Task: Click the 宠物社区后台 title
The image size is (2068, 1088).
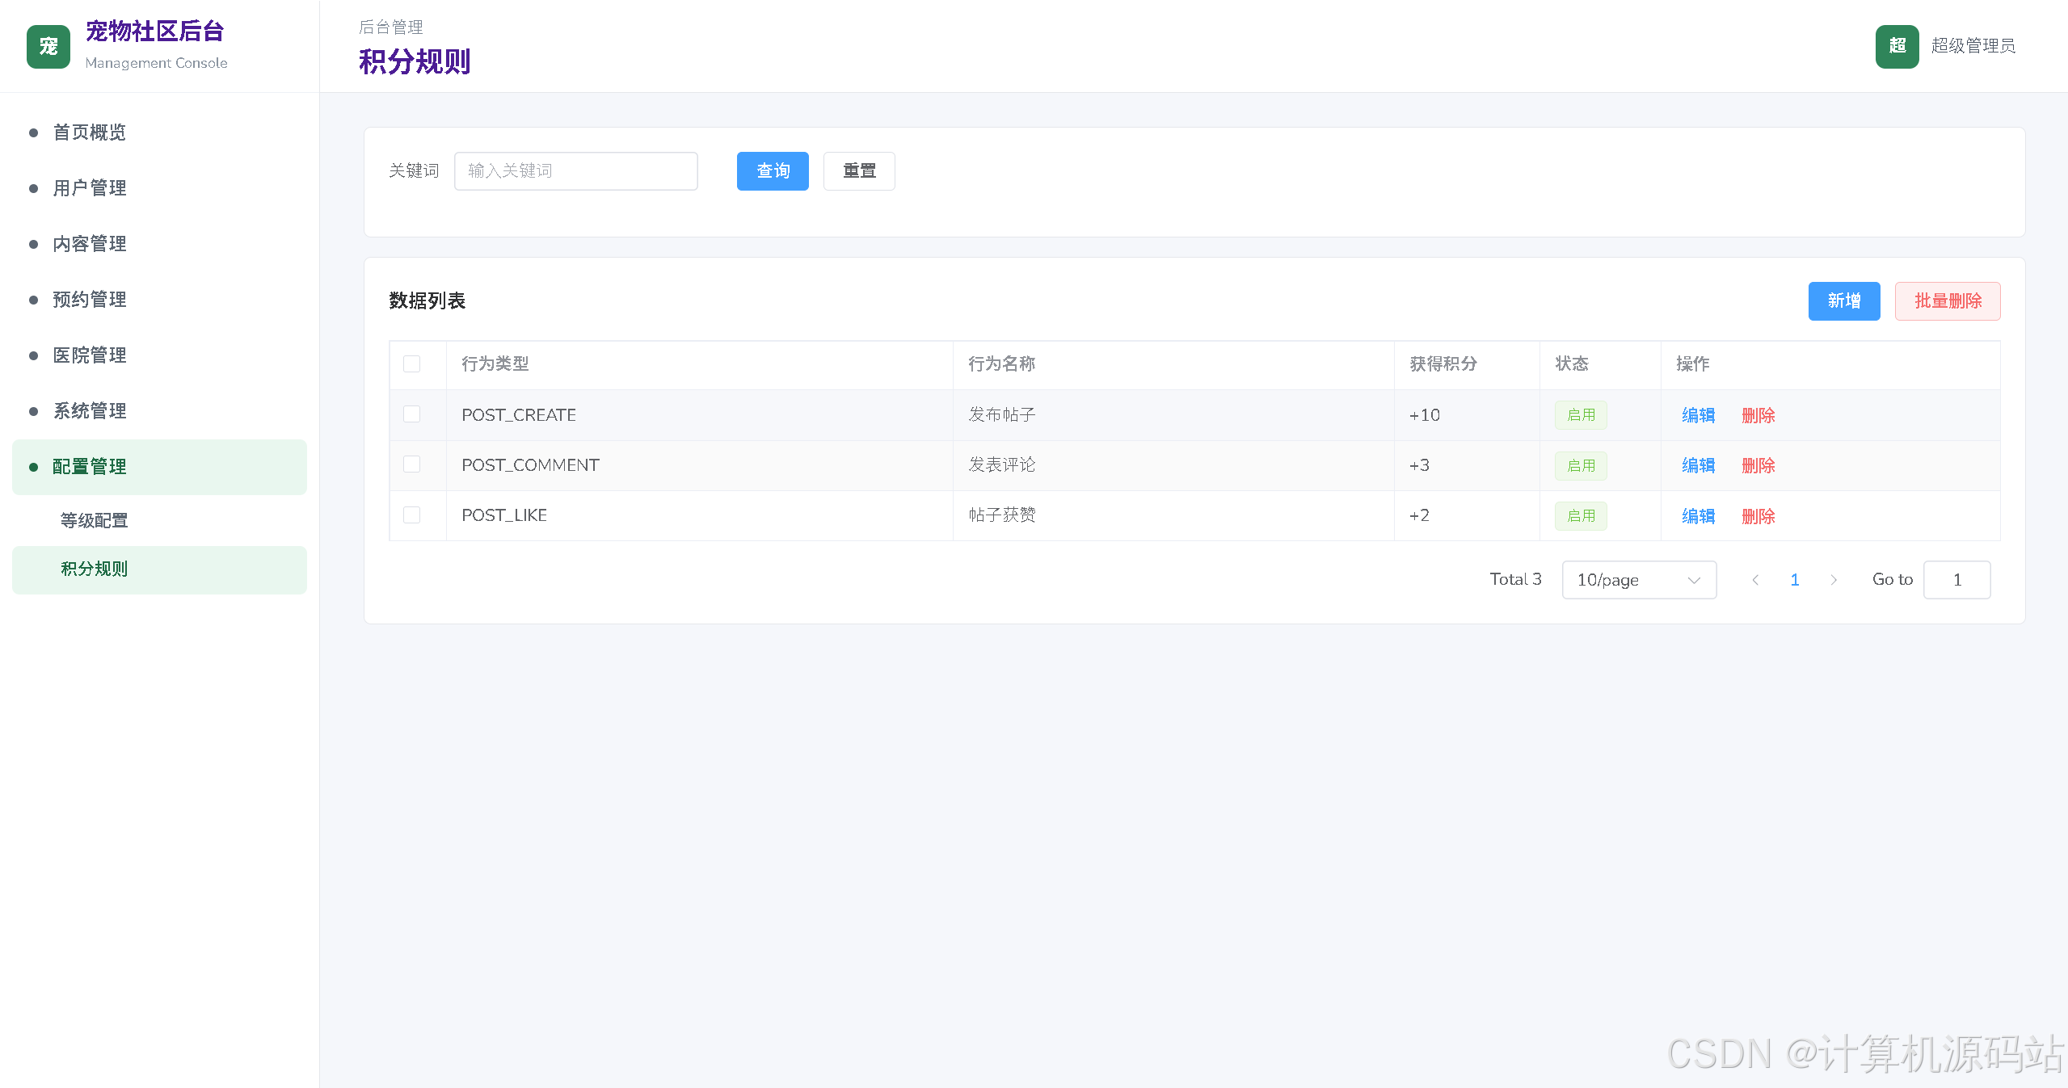Action: [x=155, y=32]
